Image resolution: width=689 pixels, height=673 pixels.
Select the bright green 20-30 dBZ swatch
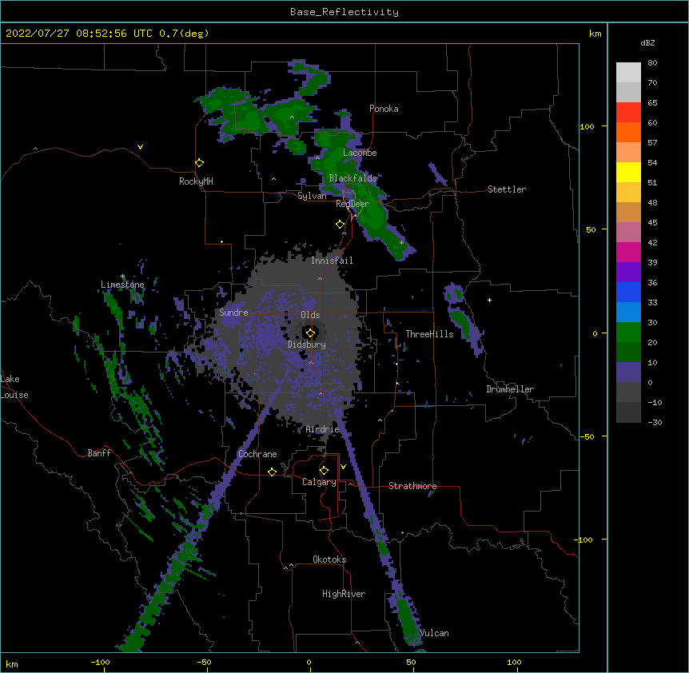click(628, 333)
